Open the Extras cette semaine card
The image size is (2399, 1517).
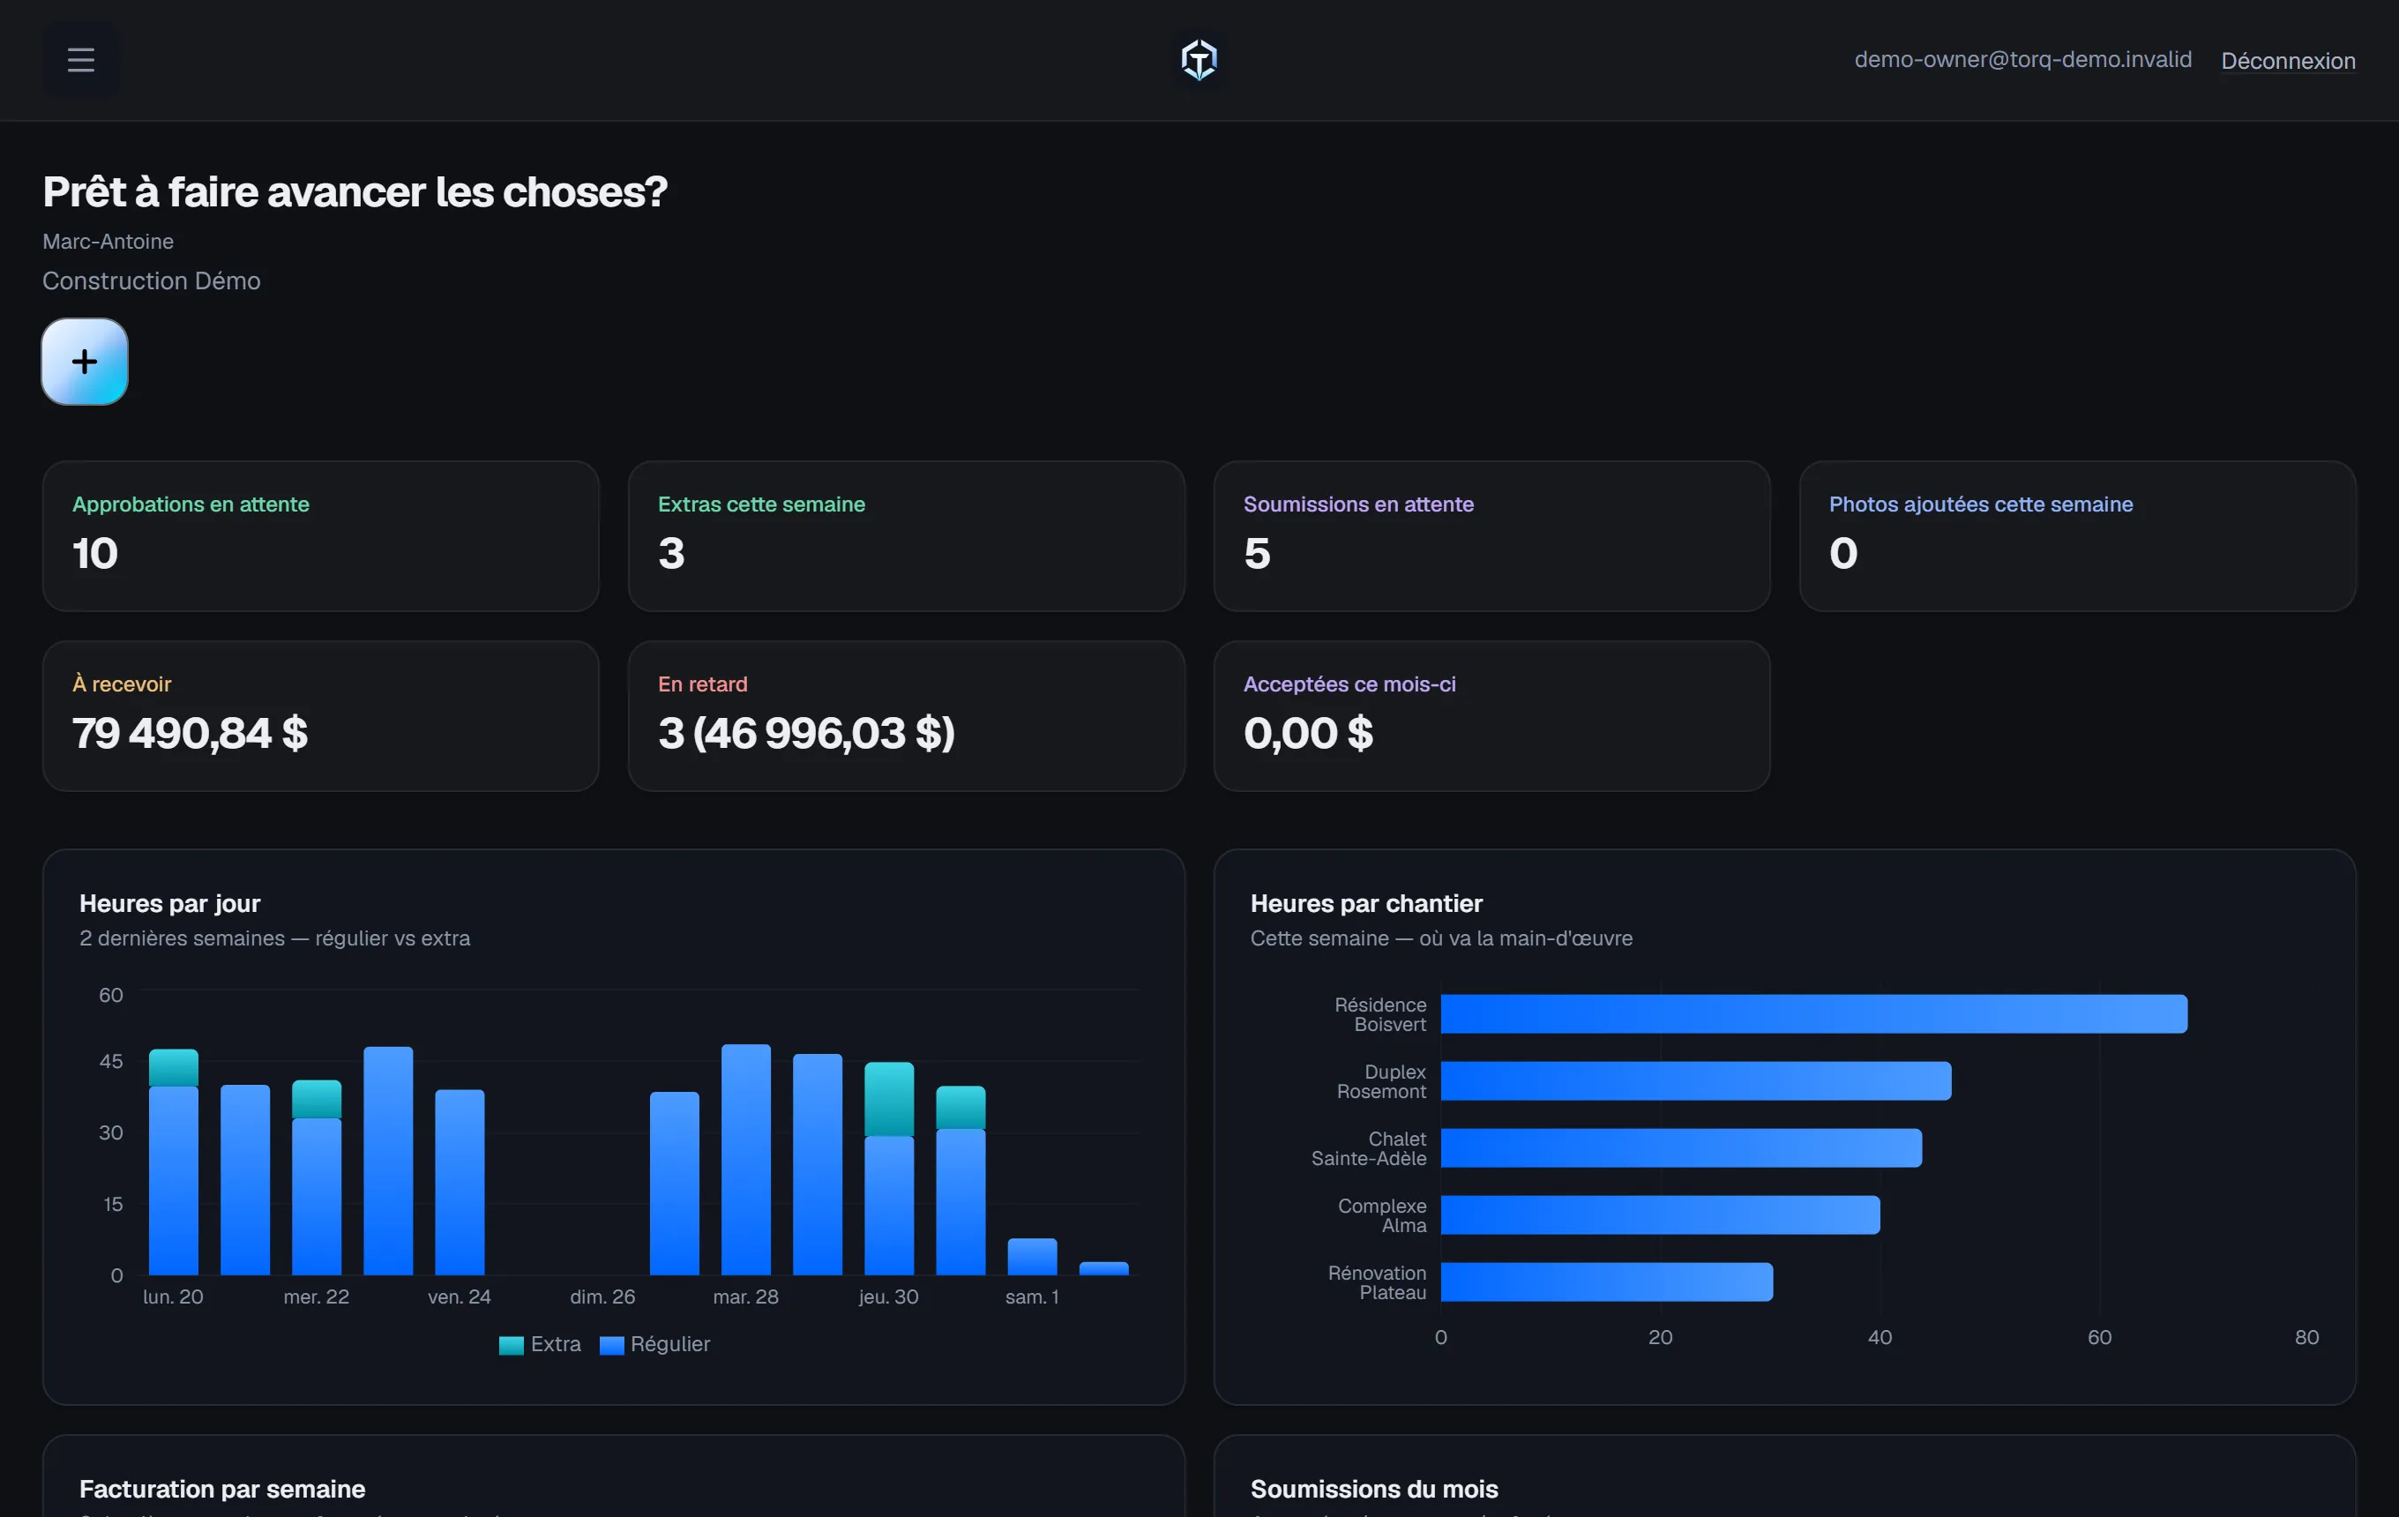click(x=906, y=536)
